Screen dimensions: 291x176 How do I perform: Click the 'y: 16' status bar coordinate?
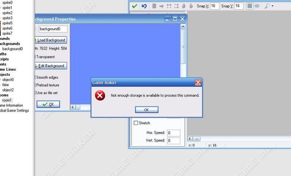tap(212, 145)
